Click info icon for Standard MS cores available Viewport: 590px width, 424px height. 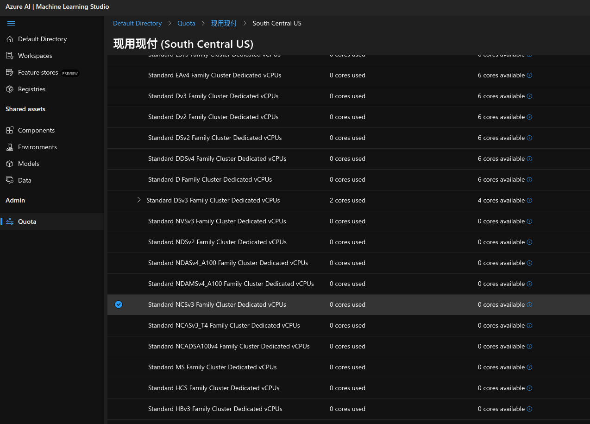tap(529, 367)
